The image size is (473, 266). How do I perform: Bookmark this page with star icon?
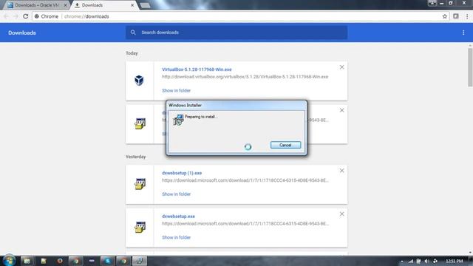(x=445, y=16)
